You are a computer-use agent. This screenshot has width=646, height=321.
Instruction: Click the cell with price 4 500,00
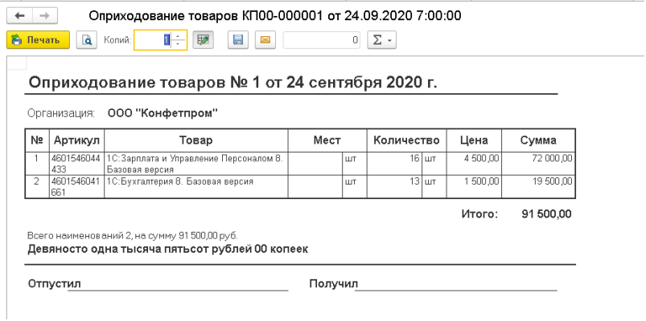(x=474, y=164)
